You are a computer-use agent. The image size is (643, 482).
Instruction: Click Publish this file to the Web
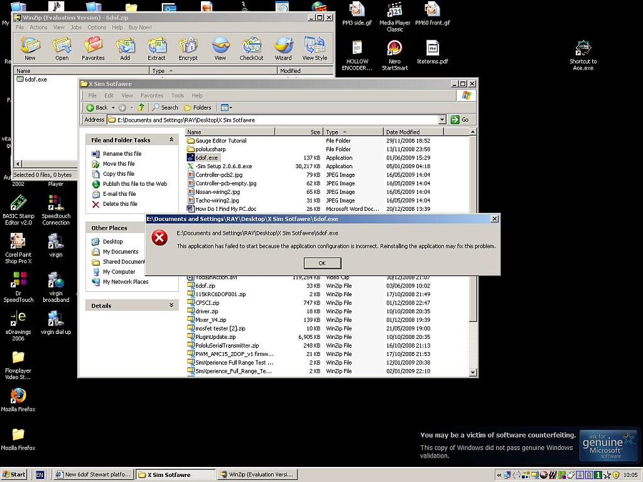point(135,184)
